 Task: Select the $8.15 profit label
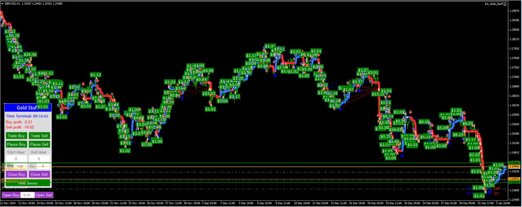(x=458, y=135)
